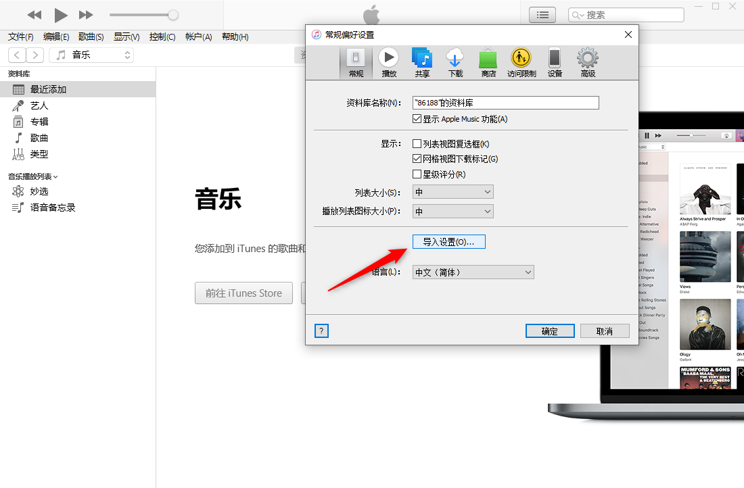Open the list view button near search
The width and height of the screenshot is (744, 488).
pyautogui.click(x=542, y=15)
